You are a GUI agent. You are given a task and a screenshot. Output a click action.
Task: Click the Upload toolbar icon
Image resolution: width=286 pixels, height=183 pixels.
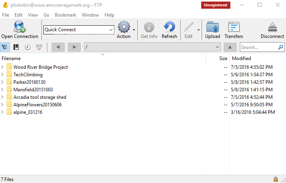pos(213,27)
